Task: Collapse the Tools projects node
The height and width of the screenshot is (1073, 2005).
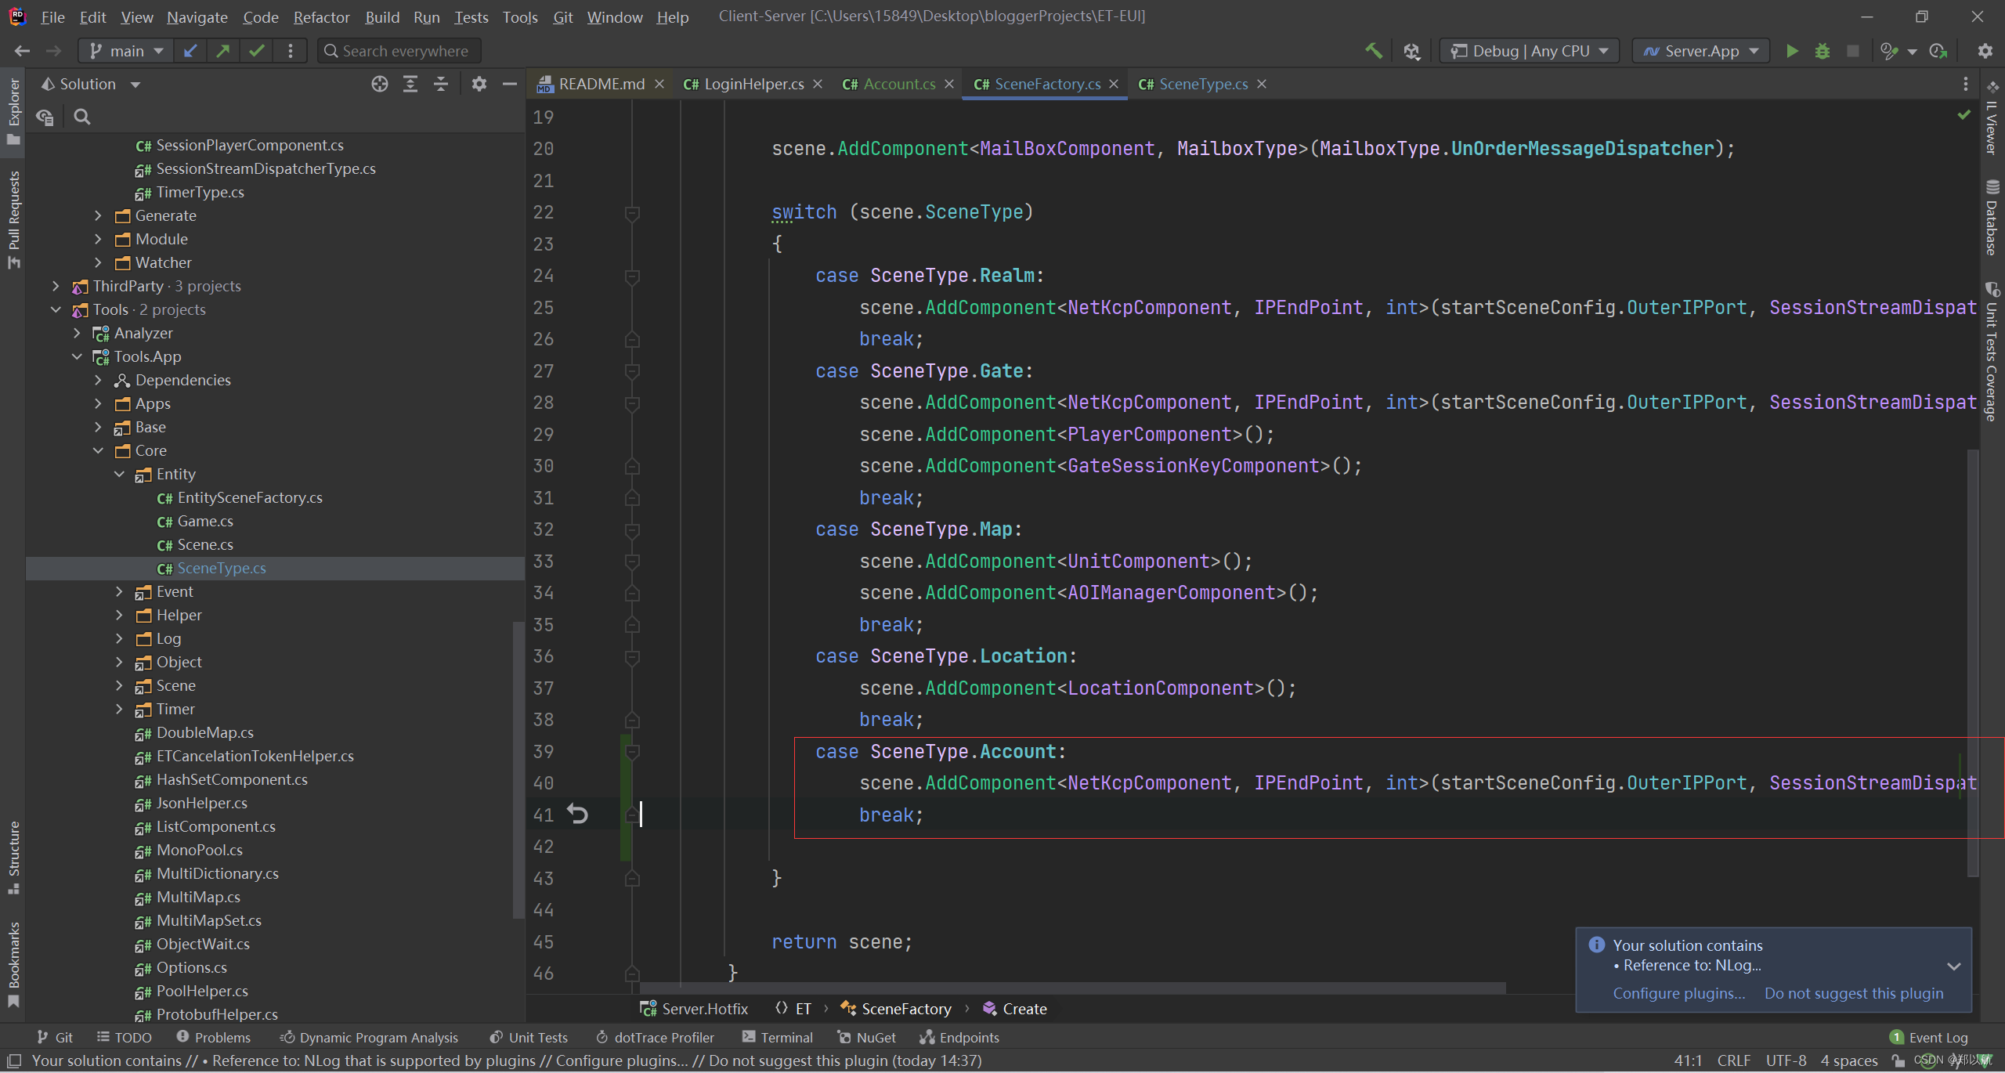Action: pyautogui.click(x=56, y=309)
